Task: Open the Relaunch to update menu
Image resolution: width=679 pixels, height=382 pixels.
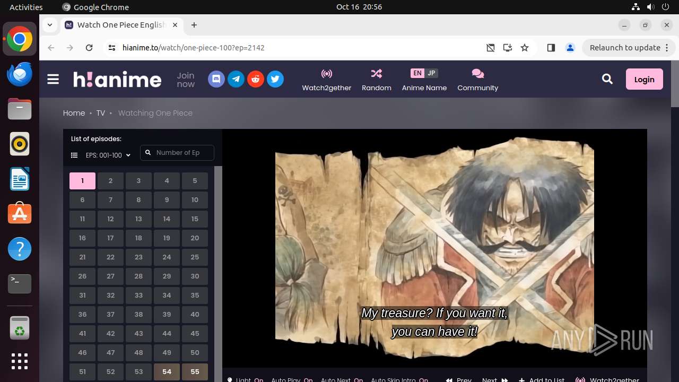Action: [x=629, y=48]
